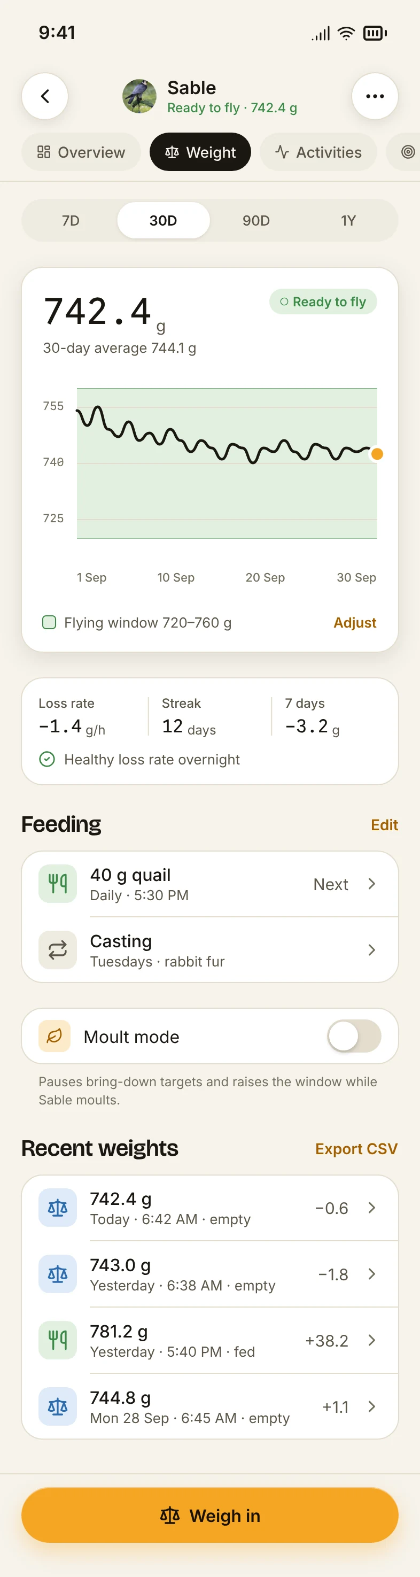Open the three-dots more options menu
Image resolution: width=420 pixels, height=1577 pixels.
click(x=375, y=96)
